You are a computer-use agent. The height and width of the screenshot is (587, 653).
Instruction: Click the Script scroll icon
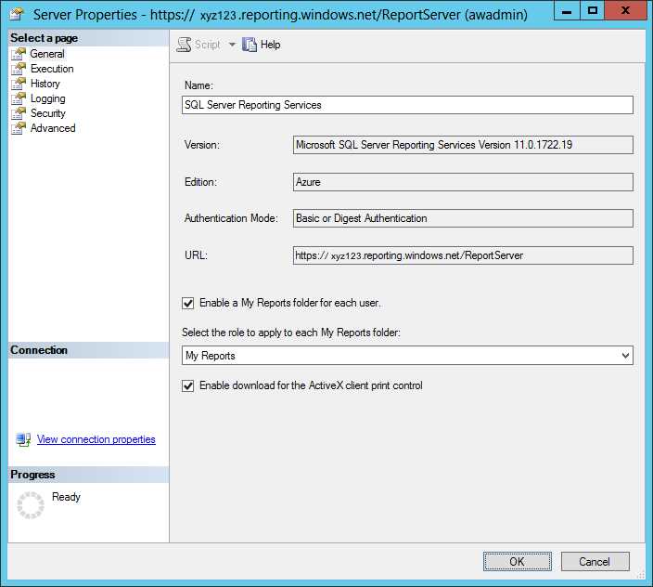[184, 45]
